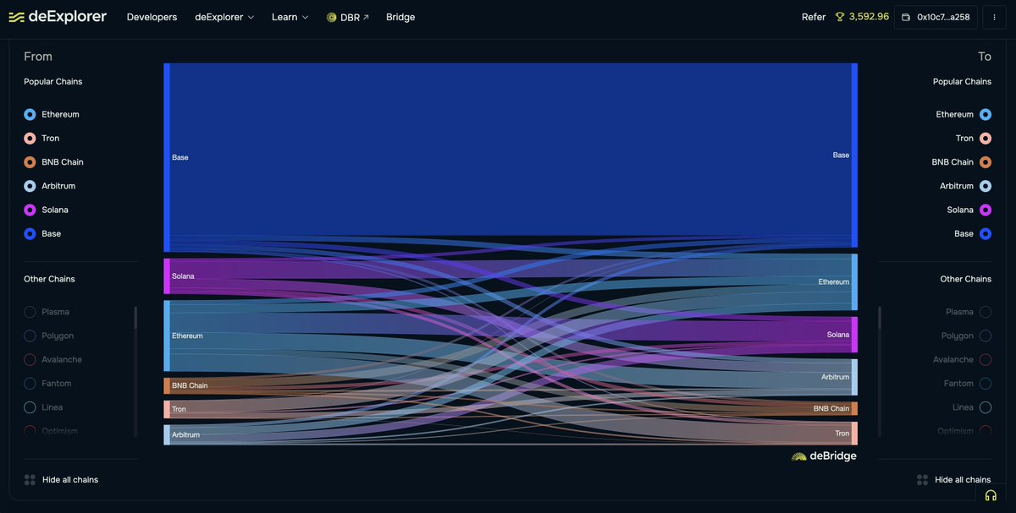Click the To heading text
This screenshot has width=1016, height=513.
pyautogui.click(x=985, y=57)
